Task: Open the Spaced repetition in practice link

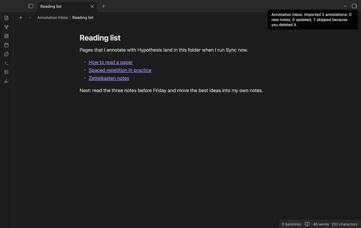Action: [120, 70]
